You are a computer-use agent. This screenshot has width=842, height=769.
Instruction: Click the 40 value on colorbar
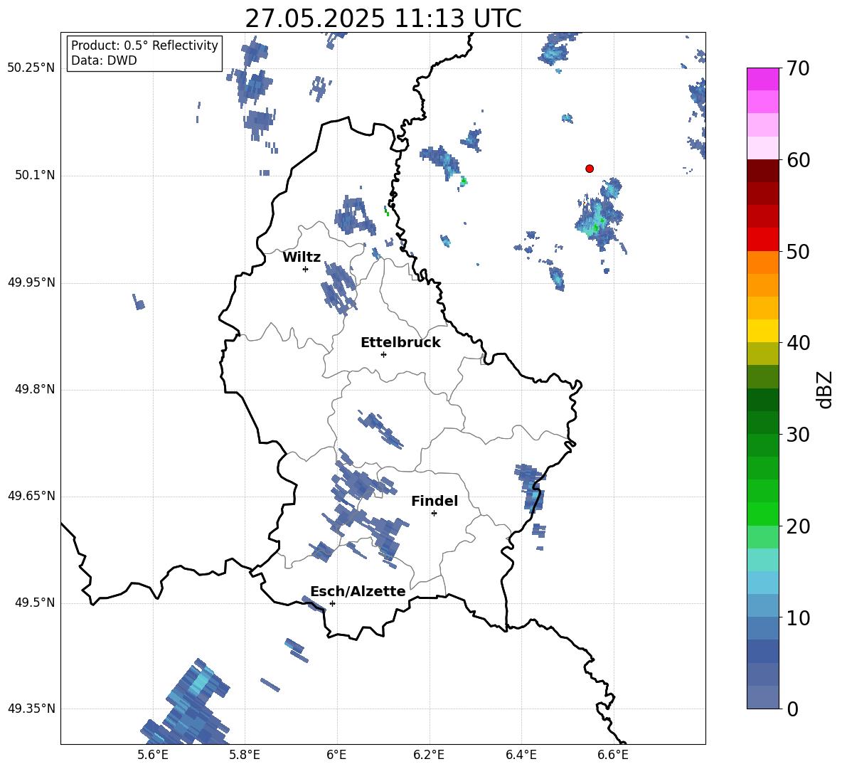click(798, 343)
